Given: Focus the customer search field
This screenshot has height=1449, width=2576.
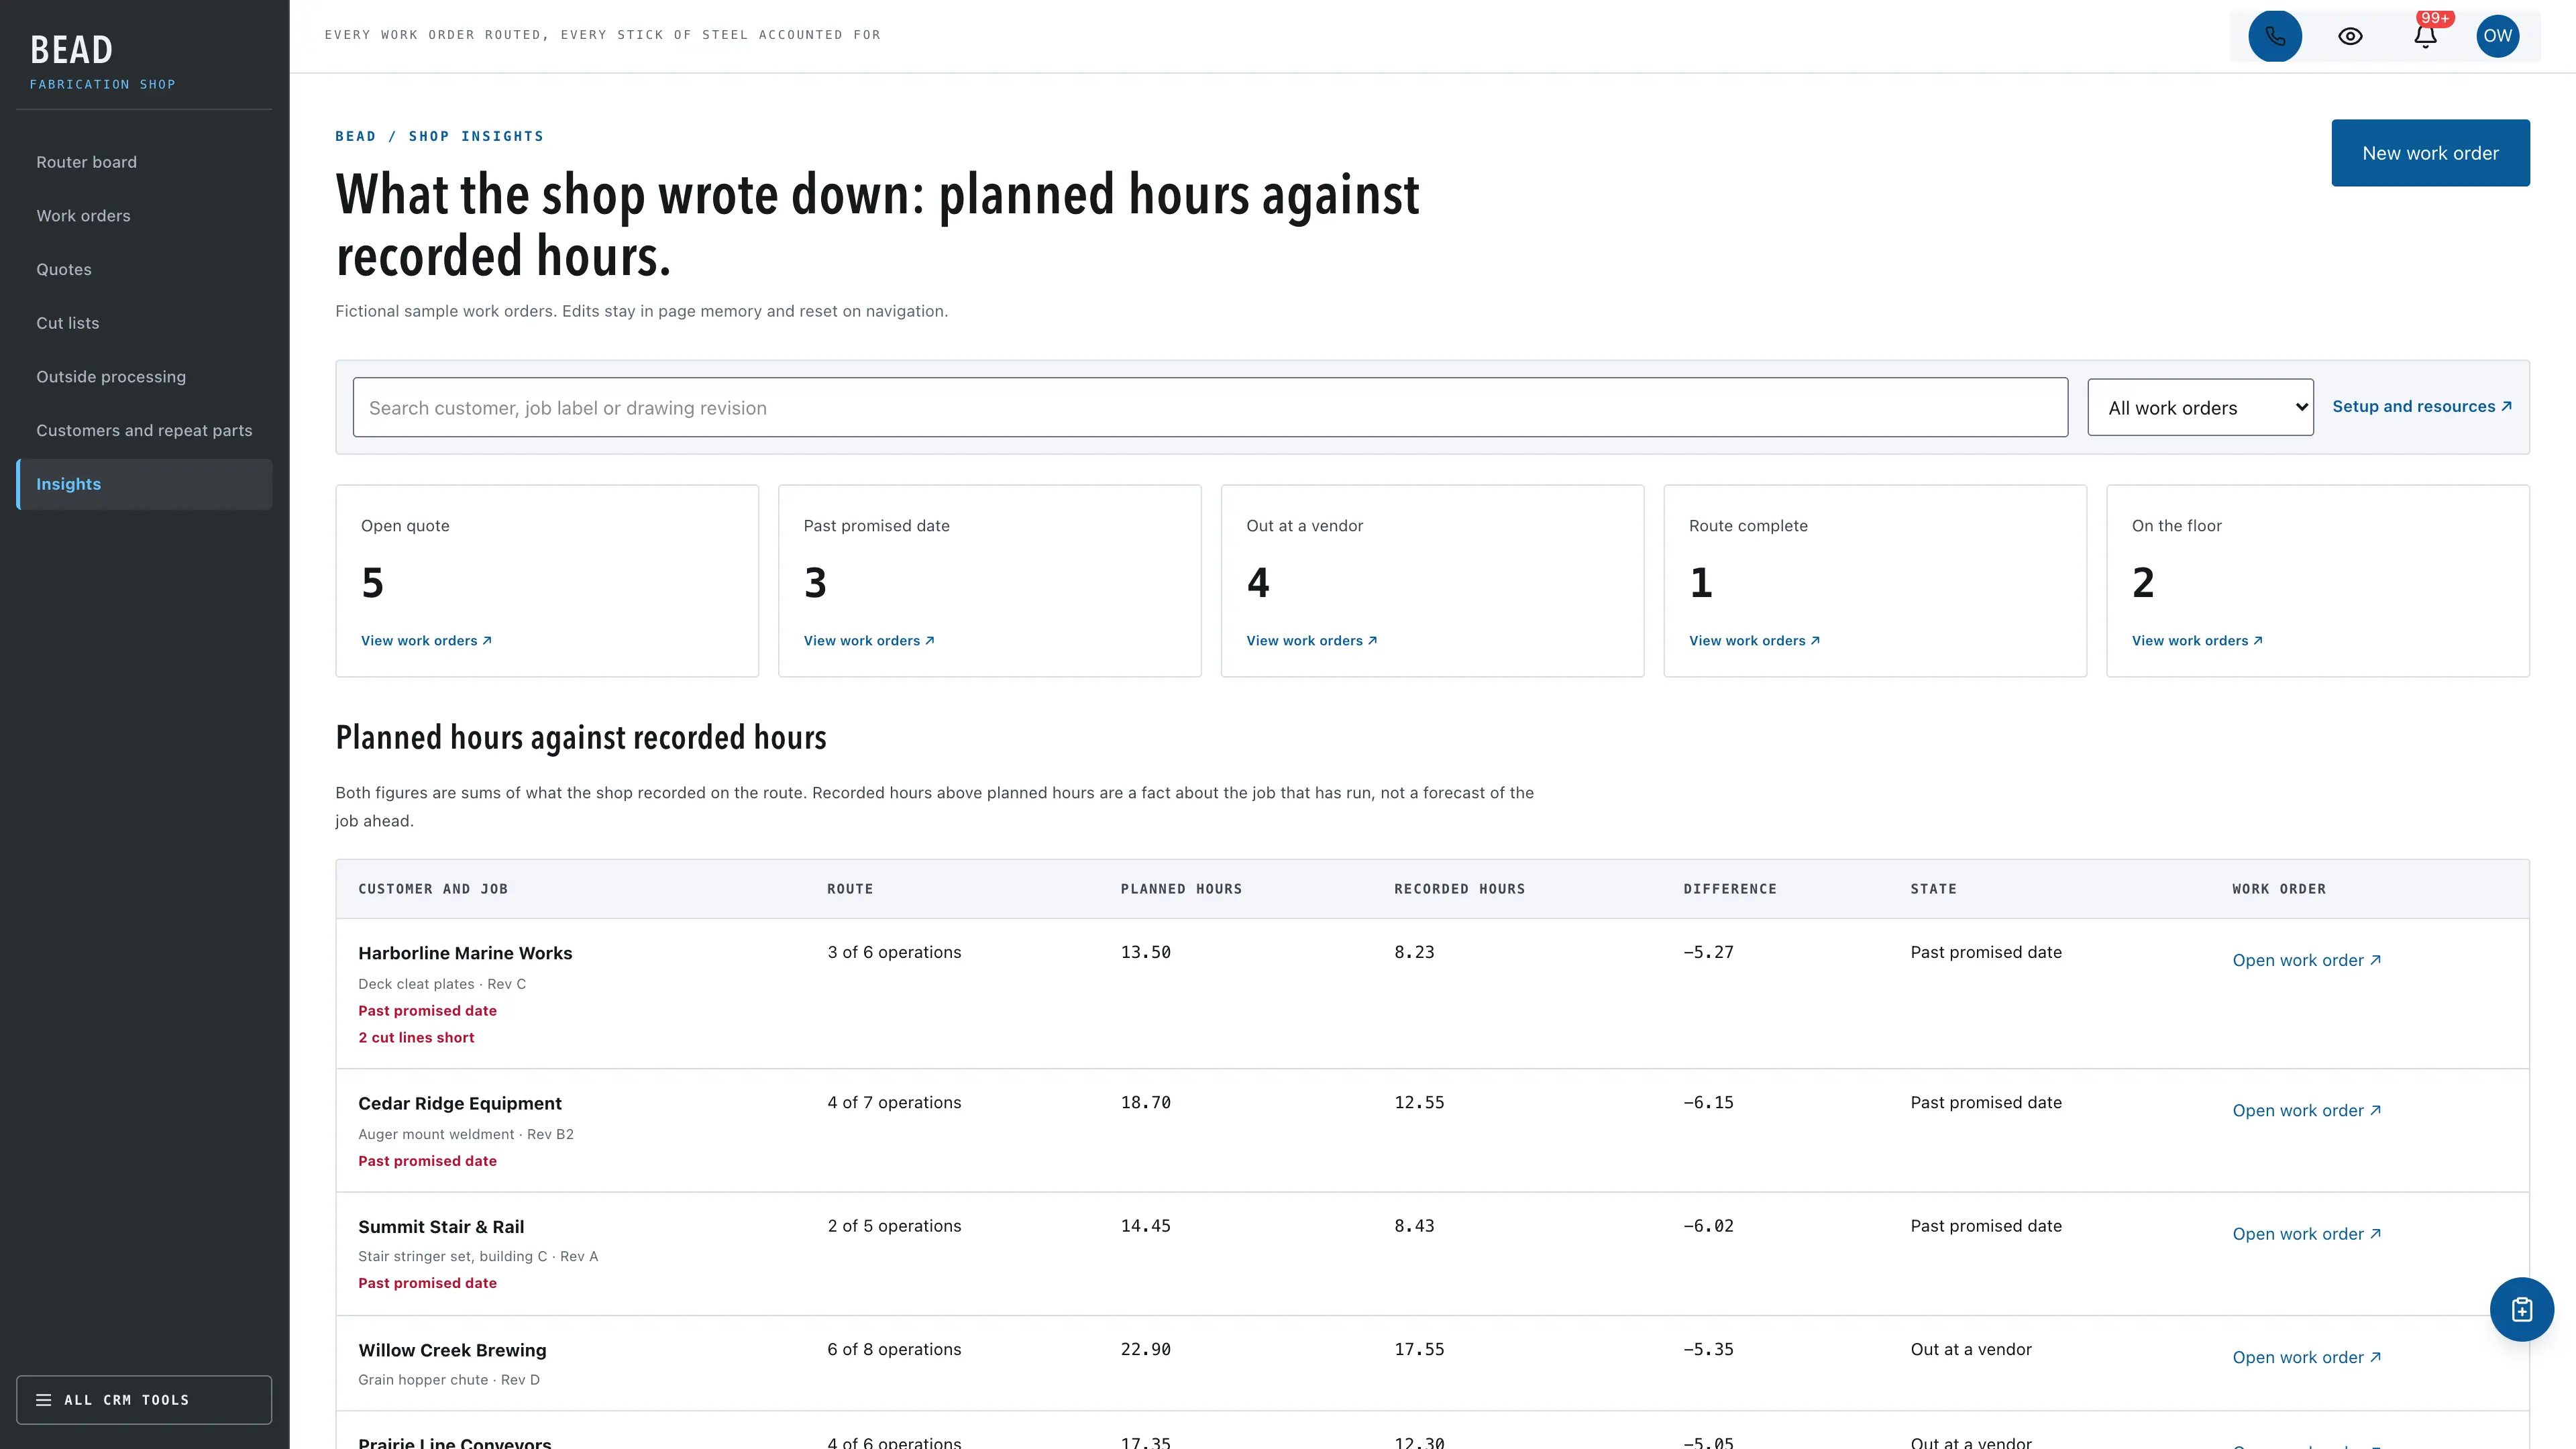Looking at the screenshot, I should pos(1210,407).
